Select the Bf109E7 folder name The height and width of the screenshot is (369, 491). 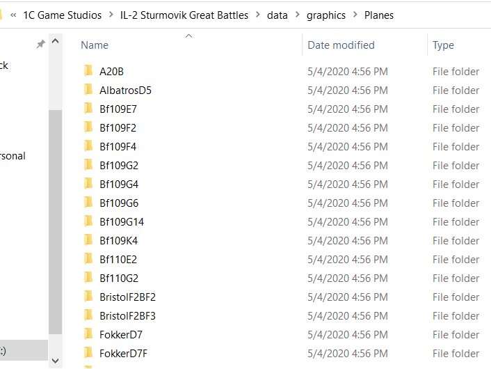pyautogui.click(x=118, y=109)
